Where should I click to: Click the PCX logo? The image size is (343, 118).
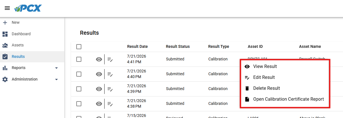(x=28, y=8)
